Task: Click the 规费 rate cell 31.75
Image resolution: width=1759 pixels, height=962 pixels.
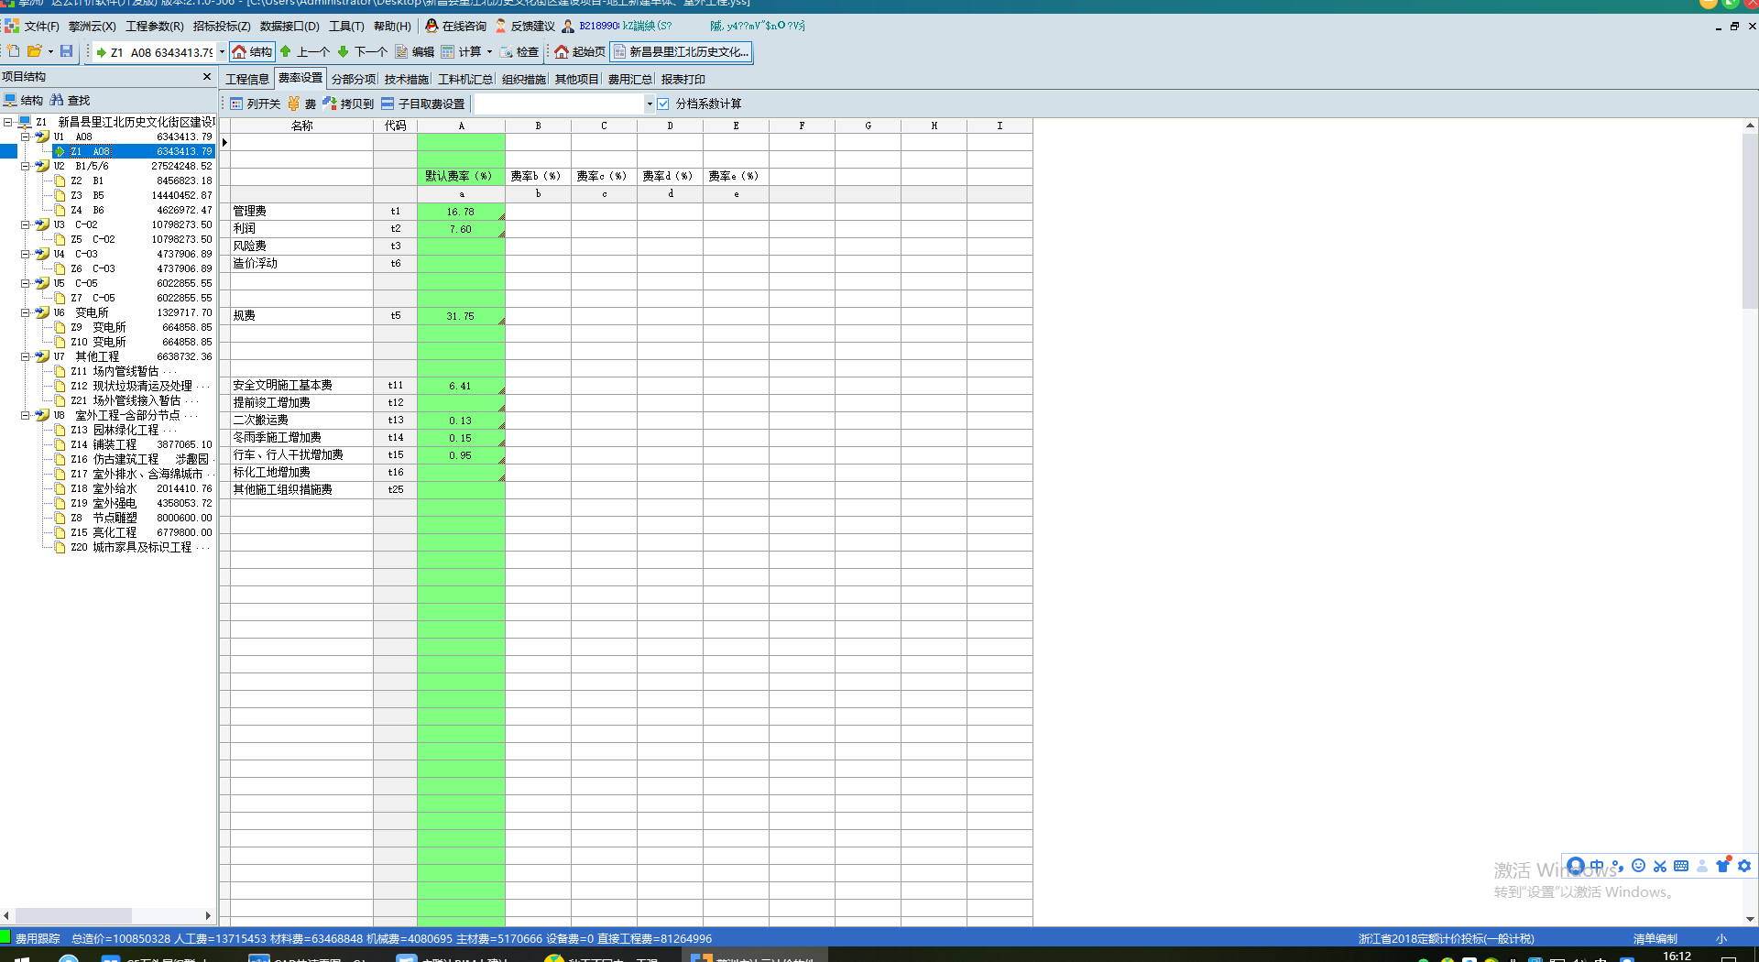Action: point(461,316)
